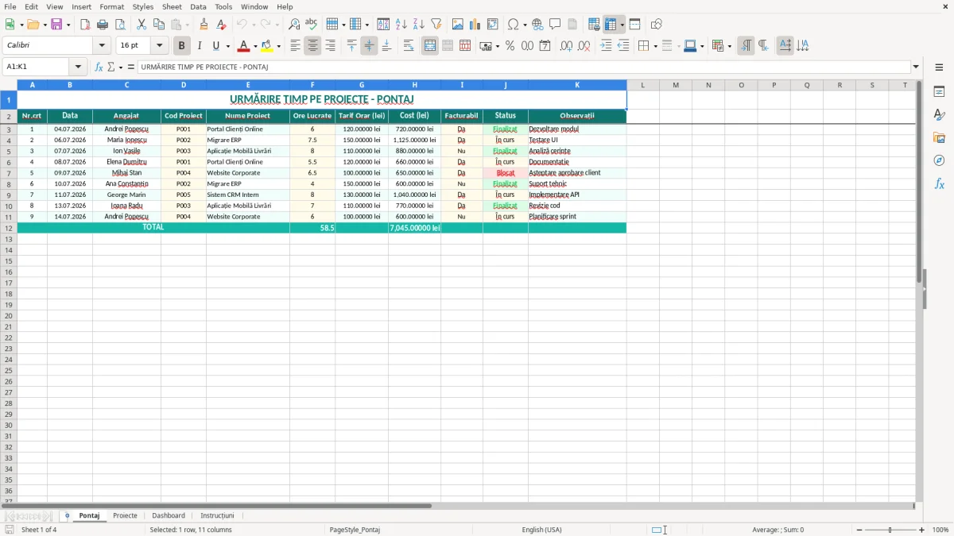Viewport: 954px width, 536px height.
Task: Insert a comment
Action: tap(555, 25)
